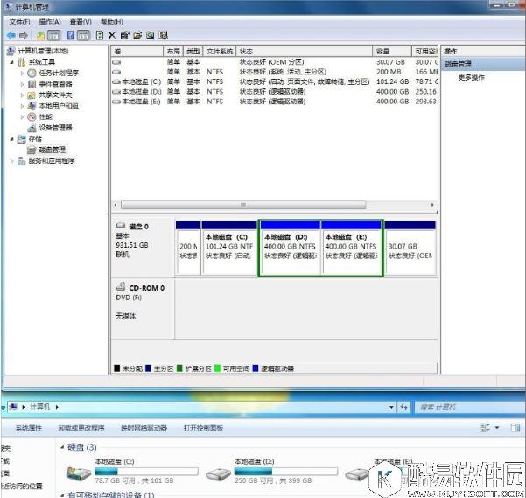Expand the 本地用户和组 node arrow

22,106
